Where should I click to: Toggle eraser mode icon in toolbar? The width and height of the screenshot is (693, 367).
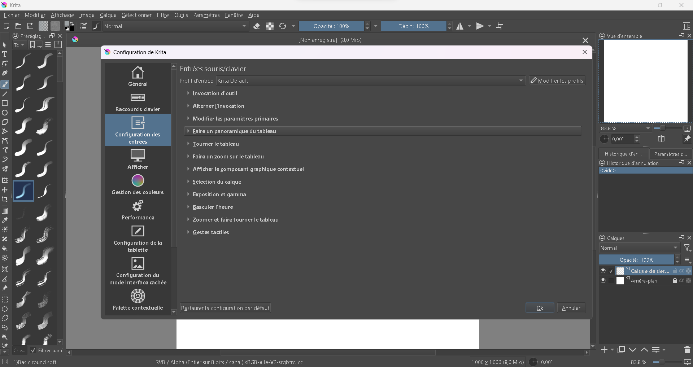point(257,26)
